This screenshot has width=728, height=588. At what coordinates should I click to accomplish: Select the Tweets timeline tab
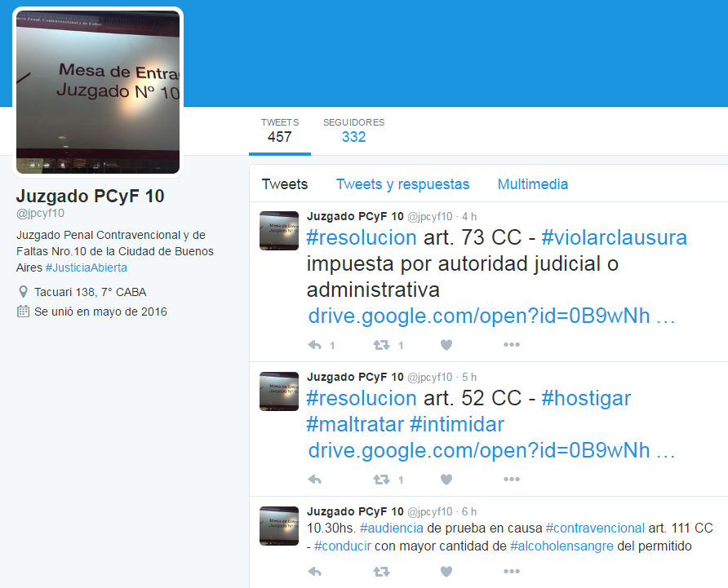tap(285, 184)
